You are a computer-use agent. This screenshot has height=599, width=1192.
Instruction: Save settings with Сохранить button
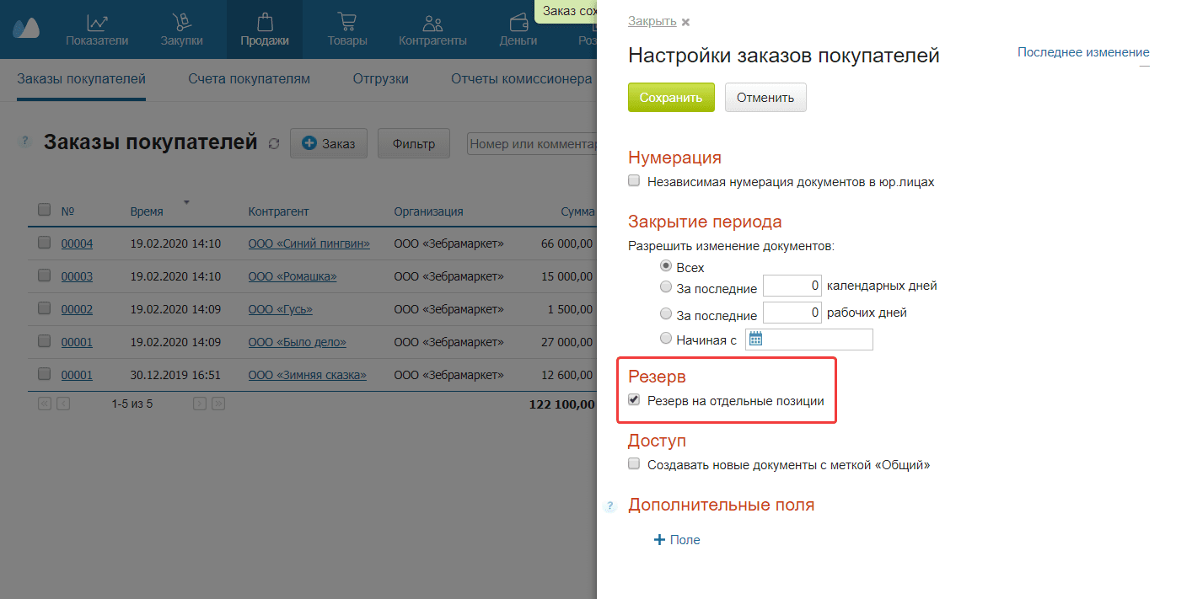tap(670, 97)
